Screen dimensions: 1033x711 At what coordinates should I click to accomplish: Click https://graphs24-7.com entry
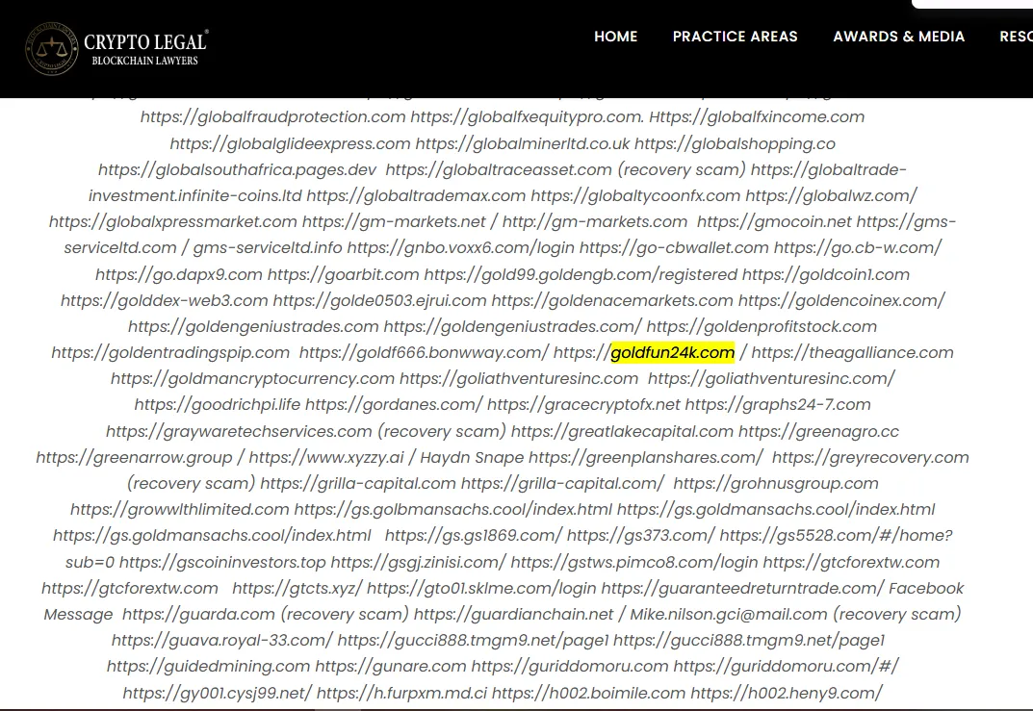point(778,404)
